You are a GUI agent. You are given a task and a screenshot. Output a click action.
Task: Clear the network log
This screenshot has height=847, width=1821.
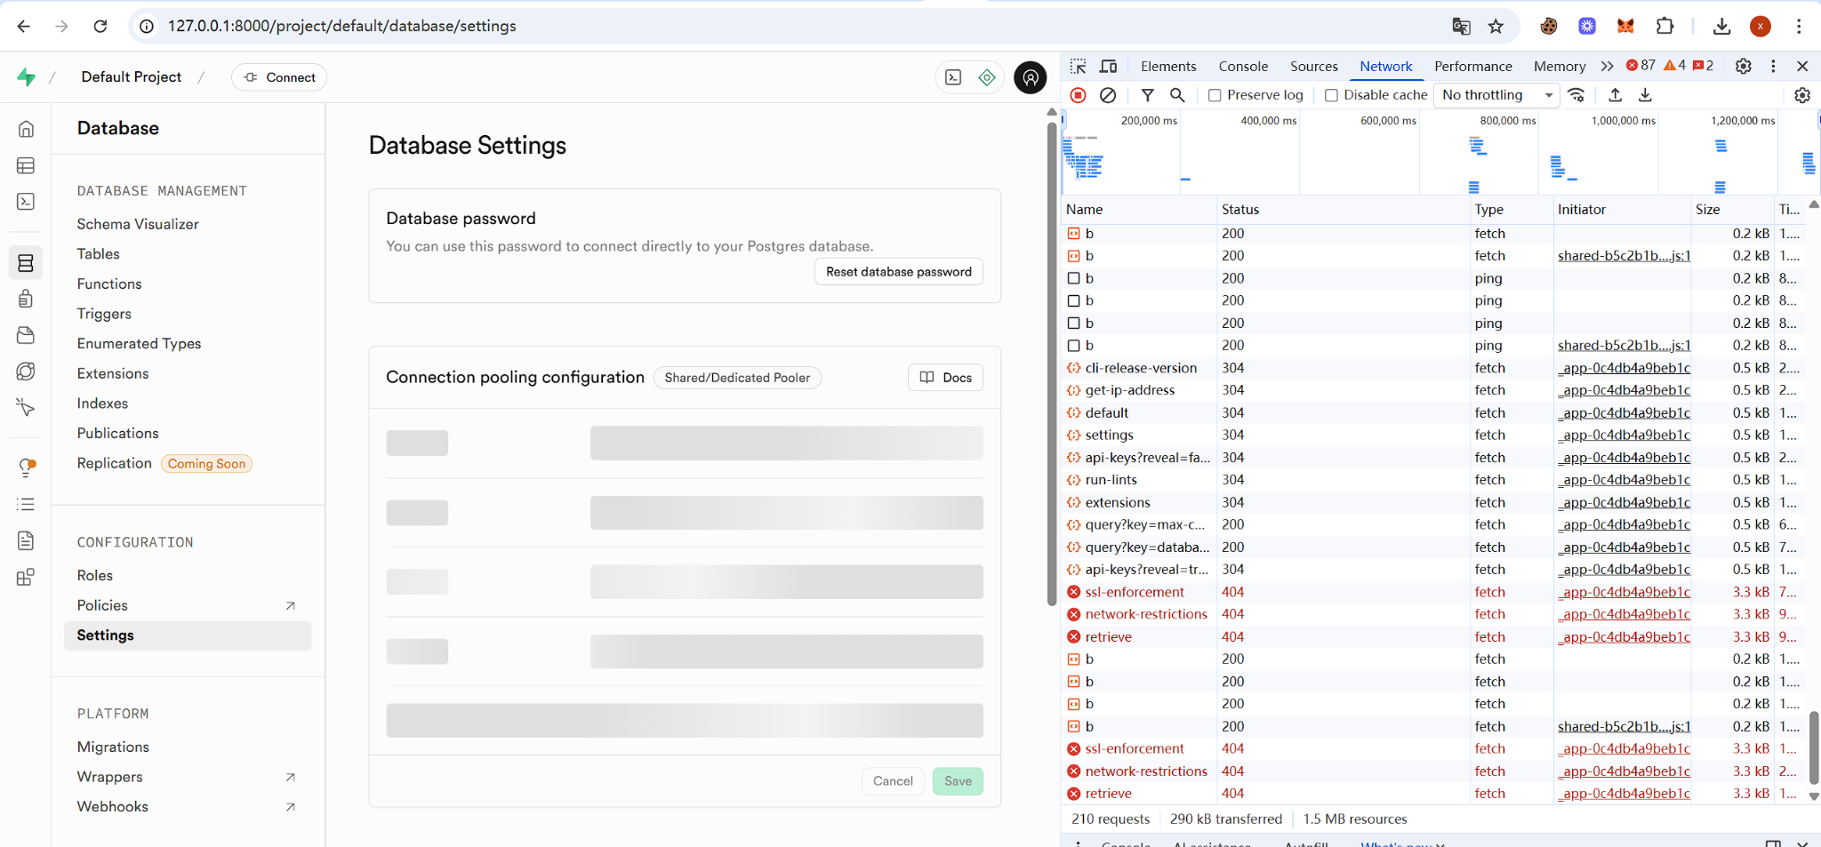tap(1107, 95)
